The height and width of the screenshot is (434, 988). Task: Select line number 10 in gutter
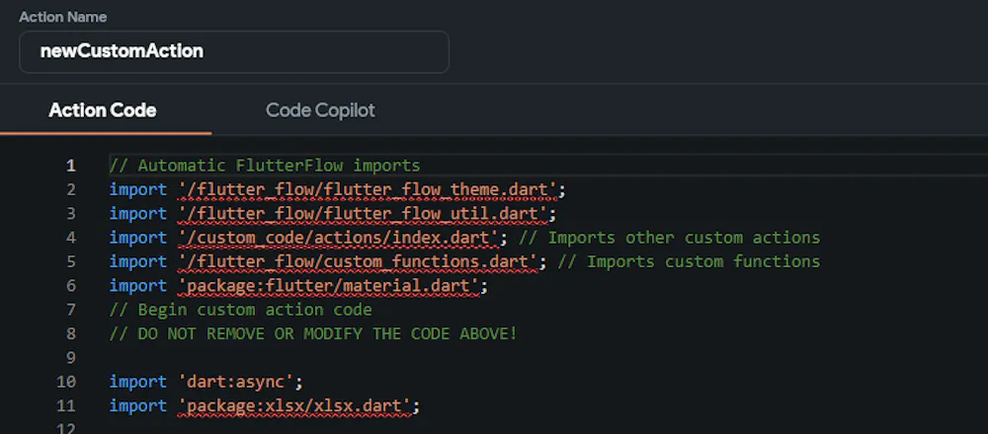tap(66, 382)
